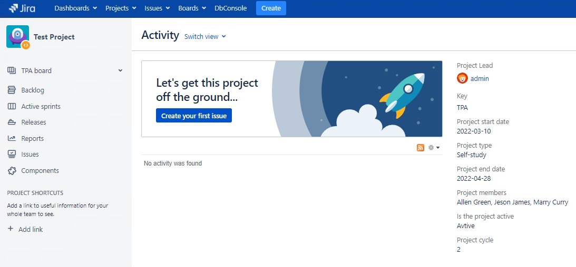Open the Projects menu
This screenshot has width=576, height=267.
pyautogui.click(x=121, y=8)
